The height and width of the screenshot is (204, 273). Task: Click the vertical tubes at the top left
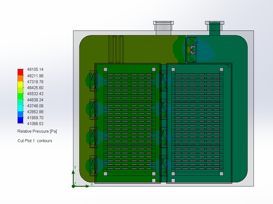(116, 49)
